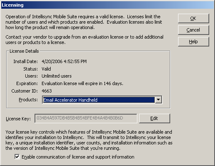Click the install date 4/20/2006 4:52:55 PM
The image size is (215, 166).
pos(64,61)
